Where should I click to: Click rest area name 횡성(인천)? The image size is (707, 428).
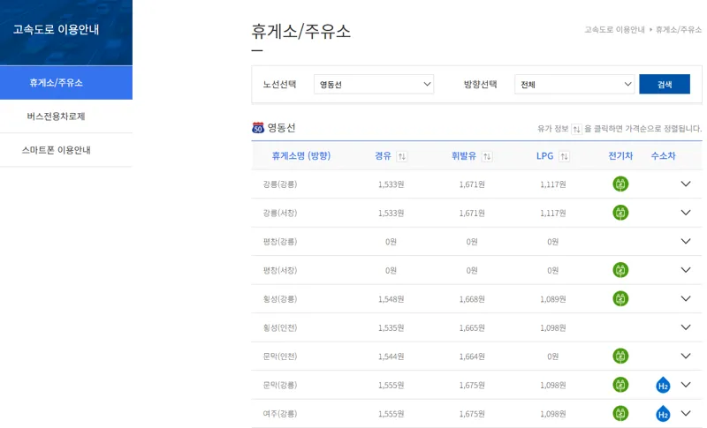tap(280, 327)
